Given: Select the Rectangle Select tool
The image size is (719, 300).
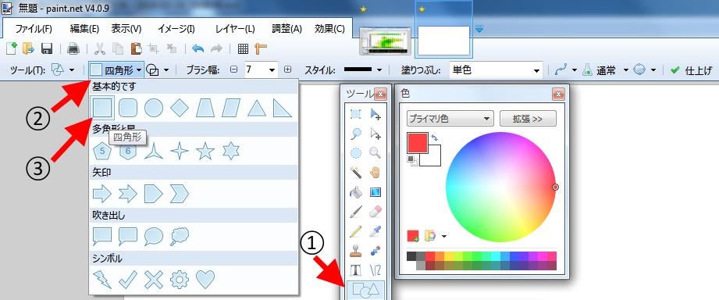Looking at the screenshot, I should (x=355, y=114).
